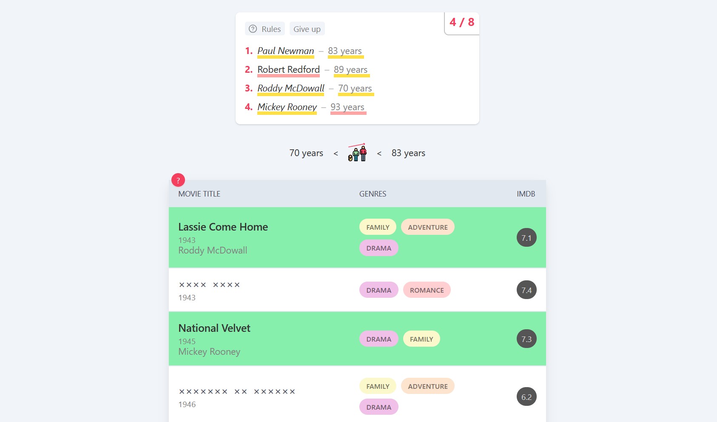Toggle the FAMILY genre tag on Lassie Come Home

coord(377,227)
